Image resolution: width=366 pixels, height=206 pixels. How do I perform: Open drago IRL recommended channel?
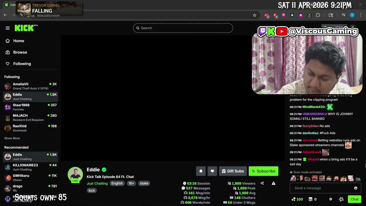pyautogui.click(x=30, y=188)
